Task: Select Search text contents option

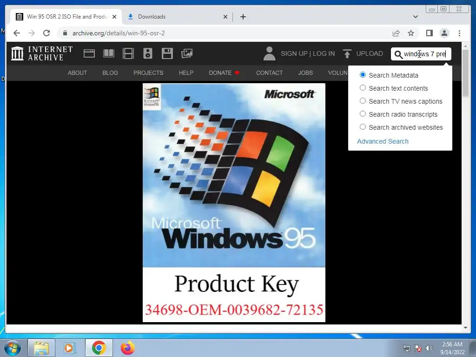Action: click(x=363, y=88)
